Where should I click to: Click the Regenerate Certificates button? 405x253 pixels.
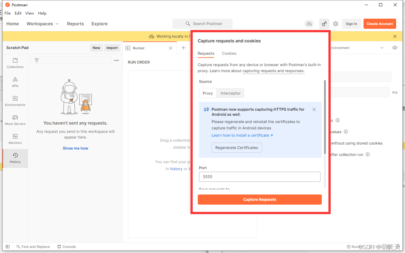point(237,148)
